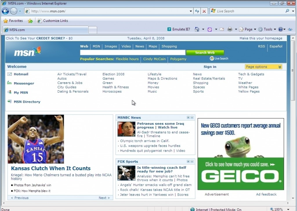297x211 pixels.
Task: Click the Refresh page icon
Action: [197, 11]
